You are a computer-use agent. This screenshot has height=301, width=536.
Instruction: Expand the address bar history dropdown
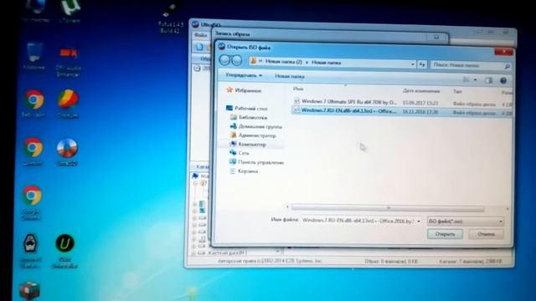(413, 64)
